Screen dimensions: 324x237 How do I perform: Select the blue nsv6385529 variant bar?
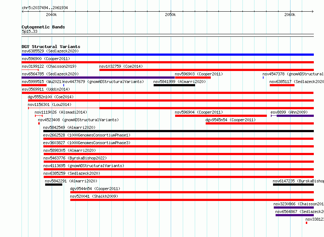(x=167, y=55)
